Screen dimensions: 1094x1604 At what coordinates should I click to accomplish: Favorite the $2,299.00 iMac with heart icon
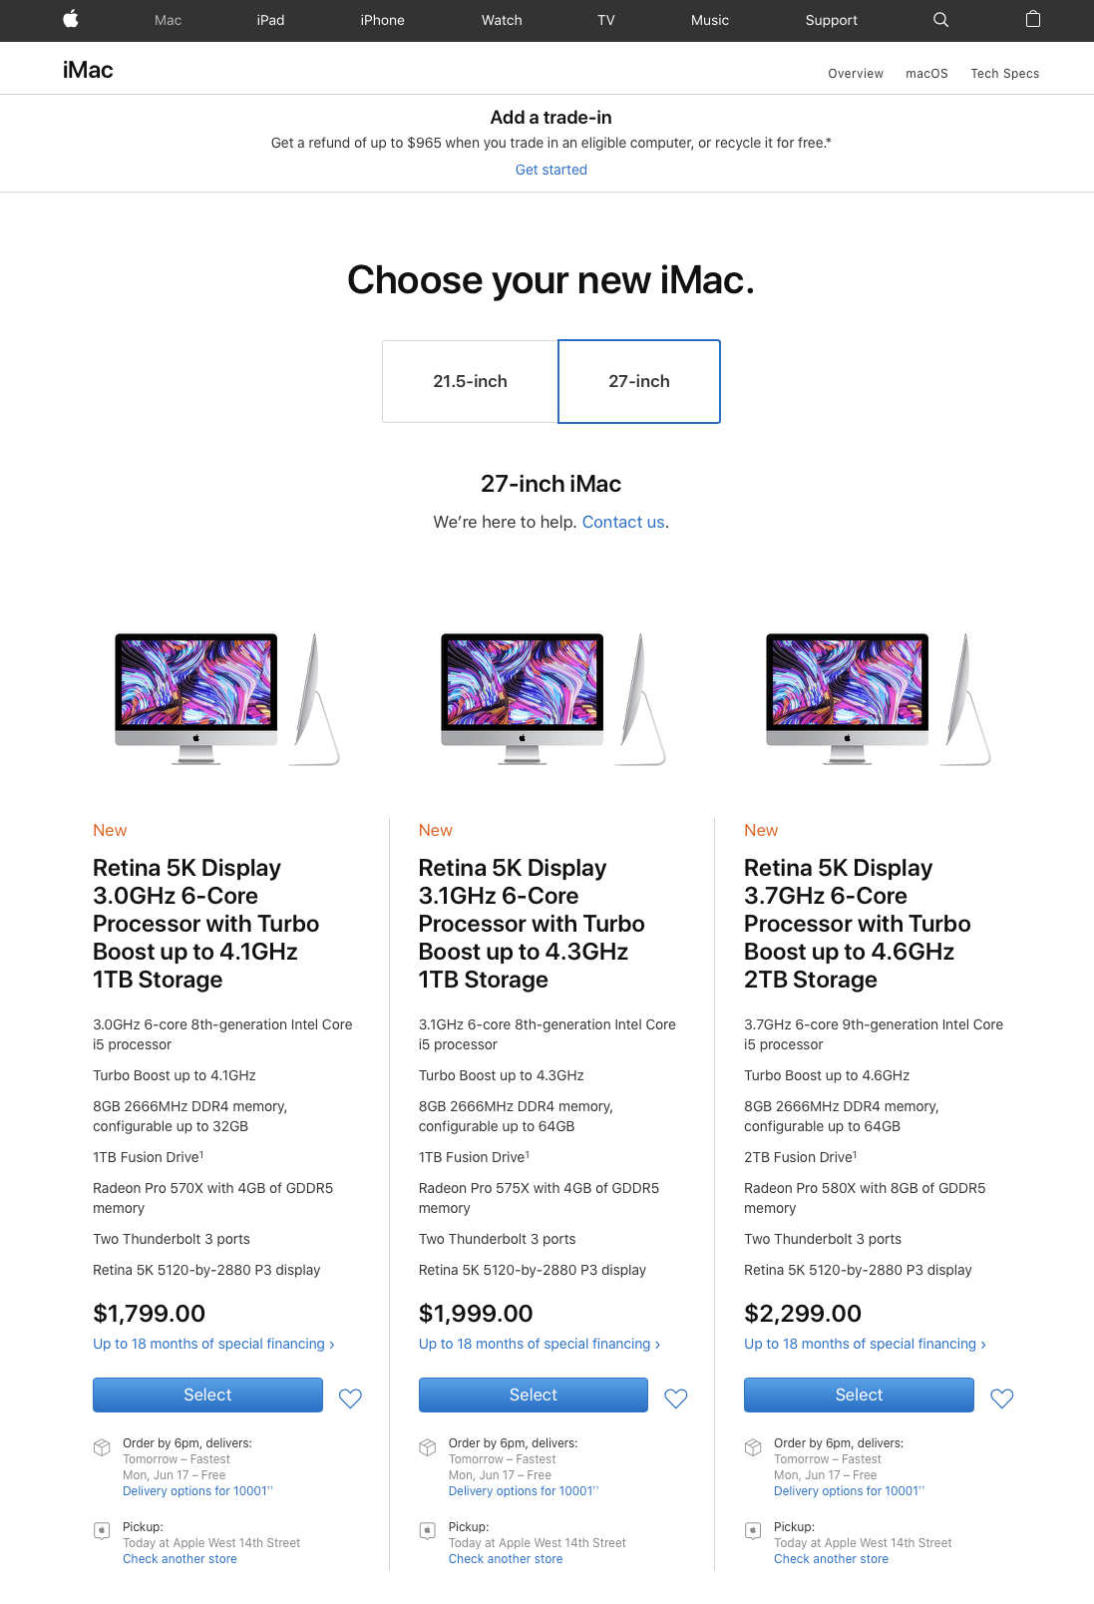[x=1002, y=1399]
